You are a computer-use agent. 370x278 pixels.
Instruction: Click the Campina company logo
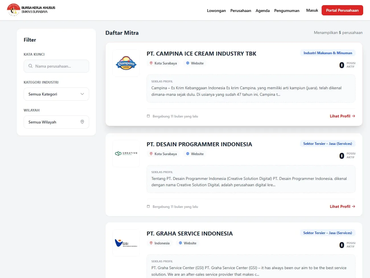[126, 63]
